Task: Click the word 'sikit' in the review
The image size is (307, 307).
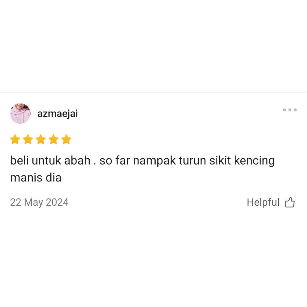Action: pyautogui.click(x=220, y=161)
